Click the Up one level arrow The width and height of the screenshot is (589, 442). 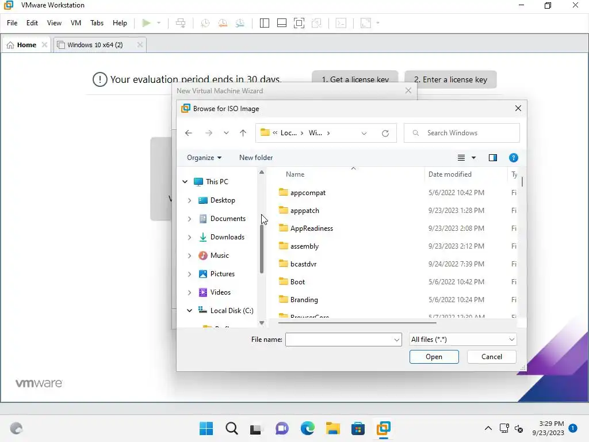tap(243, 133)
